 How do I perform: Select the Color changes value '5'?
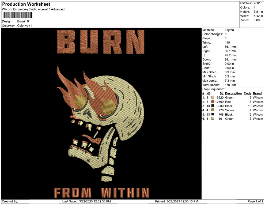pyautogui.click(x=226, y=34)
